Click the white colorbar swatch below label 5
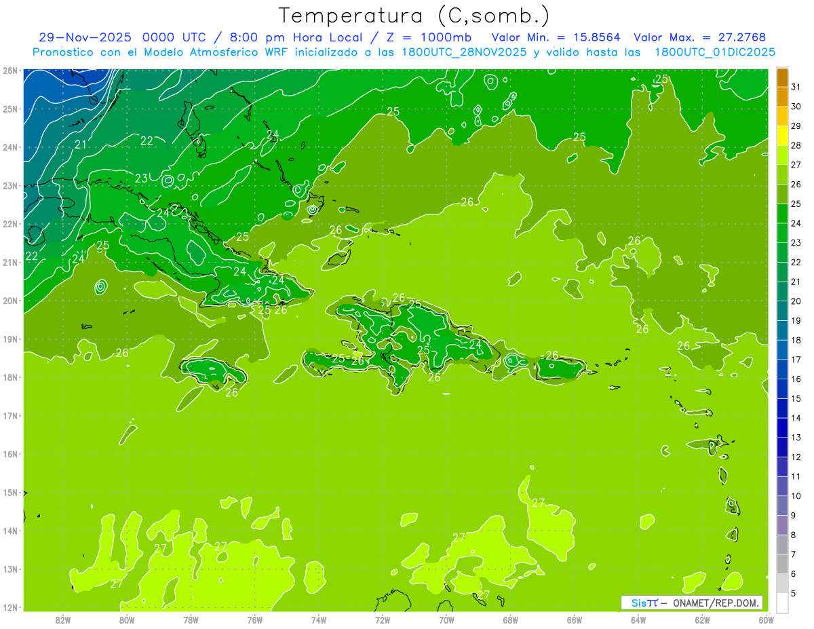The width and height of the screenshot is (814, 629). click(782, 603)
